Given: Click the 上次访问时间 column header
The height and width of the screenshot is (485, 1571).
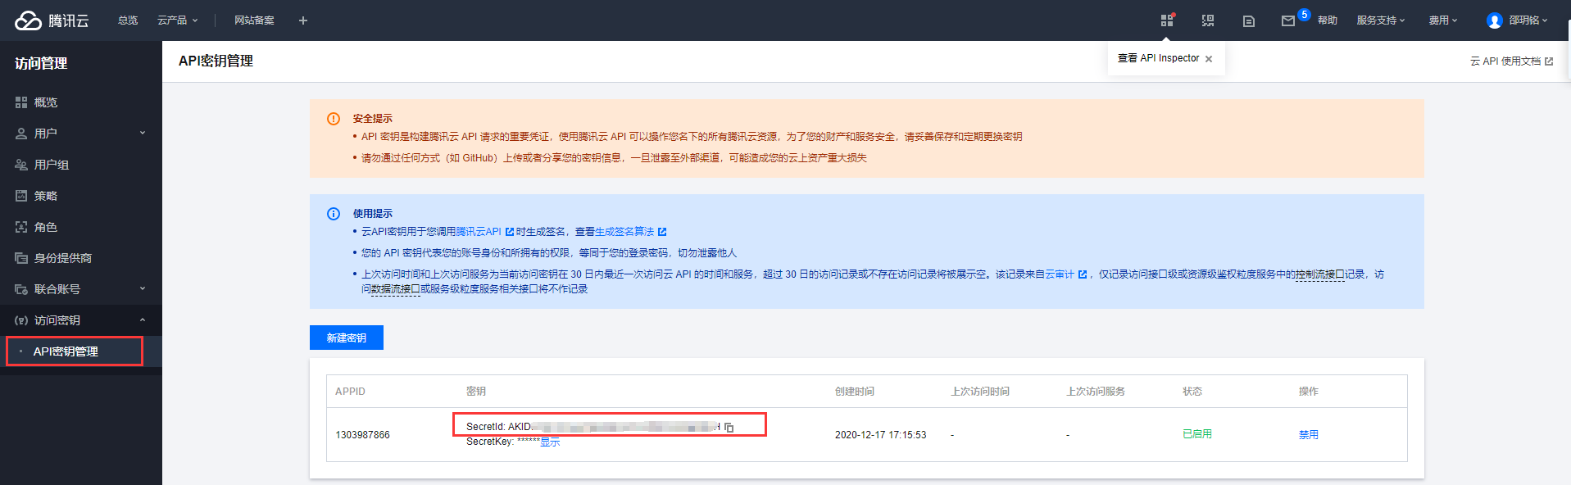Looking at the screenshot, I should (x=980, y=392).
